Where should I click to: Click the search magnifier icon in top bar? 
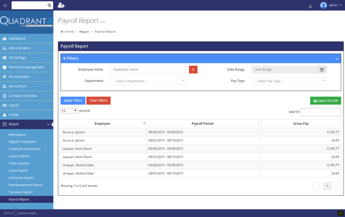[x=50, y=5]
